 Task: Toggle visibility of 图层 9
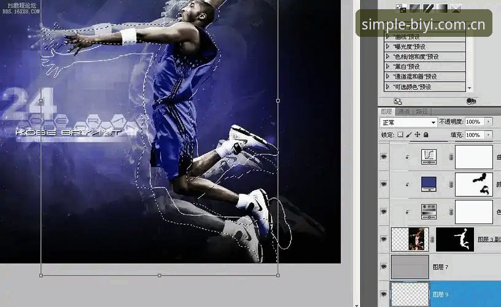[x=383, y=294]
